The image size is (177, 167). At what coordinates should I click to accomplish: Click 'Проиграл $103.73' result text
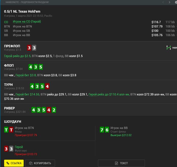26,154
